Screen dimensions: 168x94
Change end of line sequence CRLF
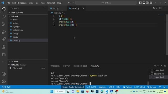click(x=118, y=87)
